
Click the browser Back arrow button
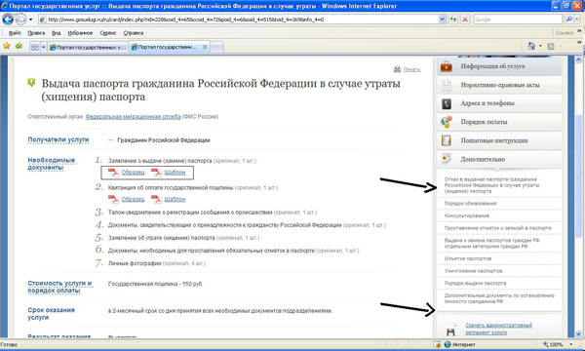click(x=8, y=19)
